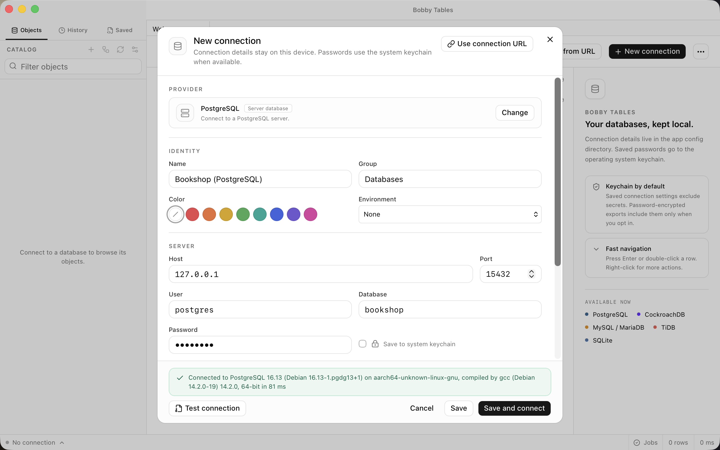Viewport: 720px width, 450px height.
Task: Change the PostgreSQL provider
Action: 515,113
